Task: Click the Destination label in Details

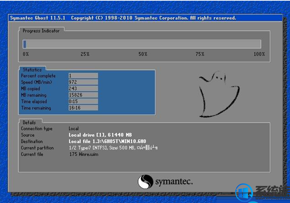Action: click(32, 141)
